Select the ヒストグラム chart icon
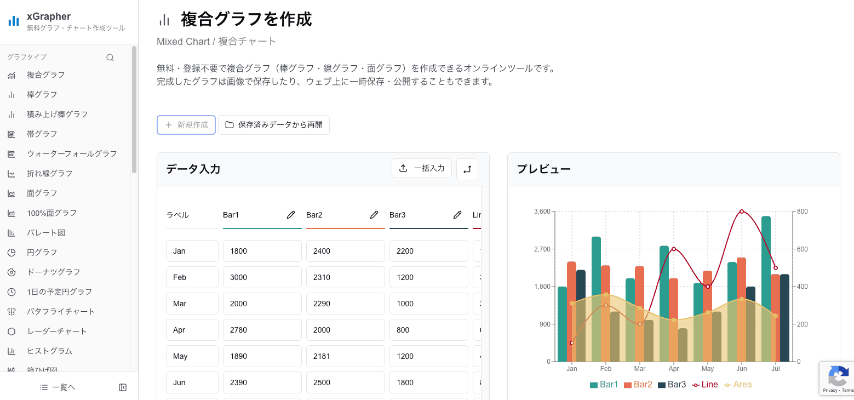The height and width of the screenshot is (400, 854). pos(12,351)
